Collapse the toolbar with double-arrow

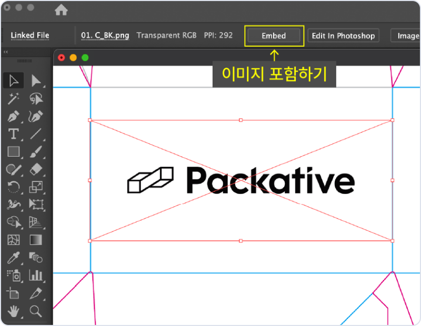tap(6, 52)
